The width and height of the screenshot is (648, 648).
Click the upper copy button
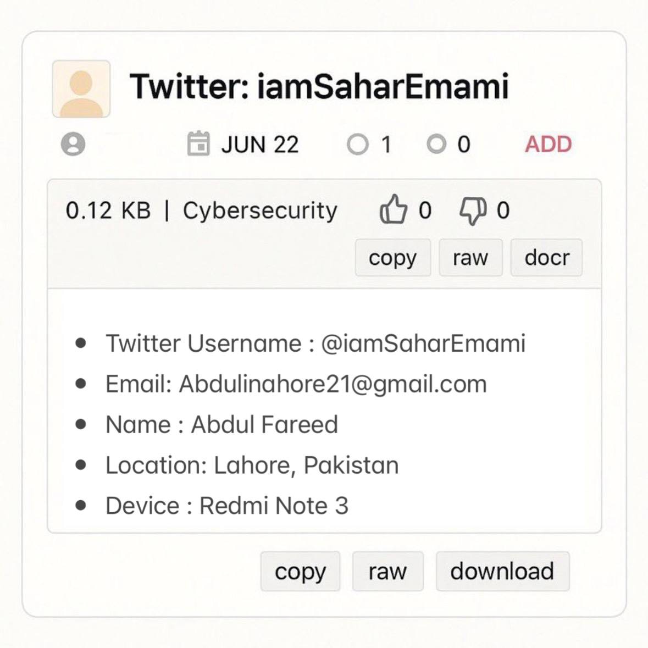(x=392, y=257)
